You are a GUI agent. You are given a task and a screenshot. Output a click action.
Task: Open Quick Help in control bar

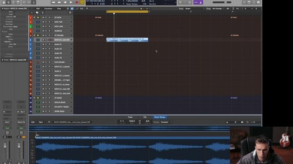13,2
